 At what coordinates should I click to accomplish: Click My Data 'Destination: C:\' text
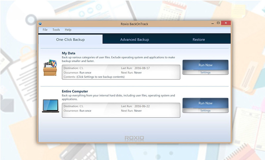73,68
